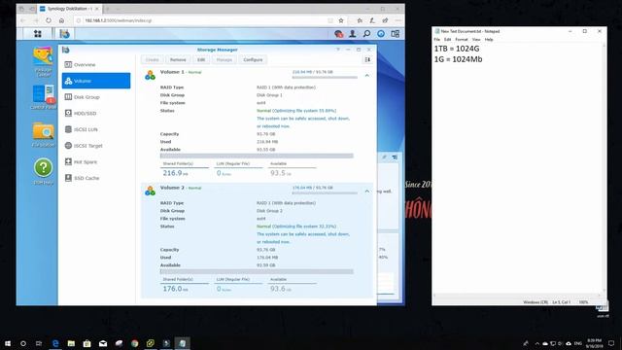
Task: Click the Storage Manager help question mark
Action: click(x=338, y=50)
